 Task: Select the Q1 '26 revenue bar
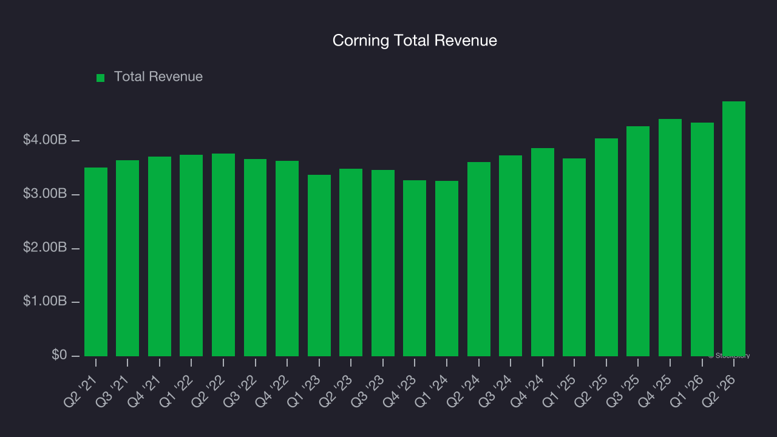click(702, 239)
